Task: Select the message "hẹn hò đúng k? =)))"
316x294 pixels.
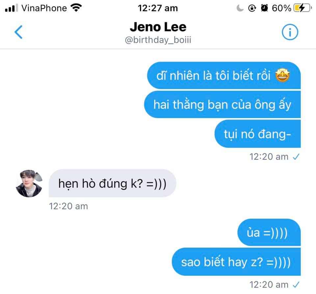Action: coord(113,183)
